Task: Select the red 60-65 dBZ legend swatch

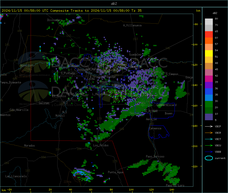Action: [209, 34]
